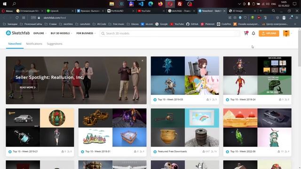This screenshot has width=301, height=169.
Task: Click READ MORE on Seller Spotlight banner
Action: 27,87
